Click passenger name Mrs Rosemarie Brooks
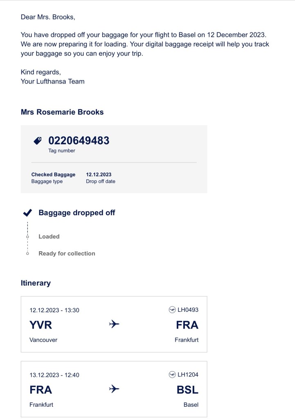295x419 pixels. [62, 112]
